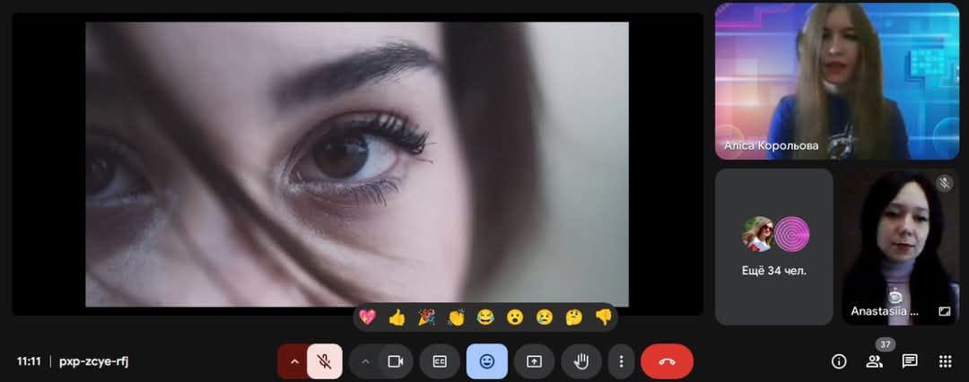Unmute the microphone

[325, 361]
